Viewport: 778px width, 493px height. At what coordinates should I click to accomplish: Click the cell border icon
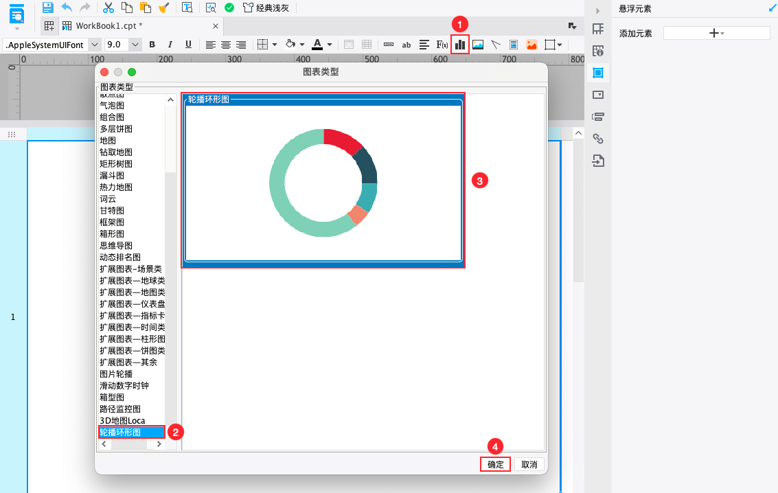click(262, 45)
